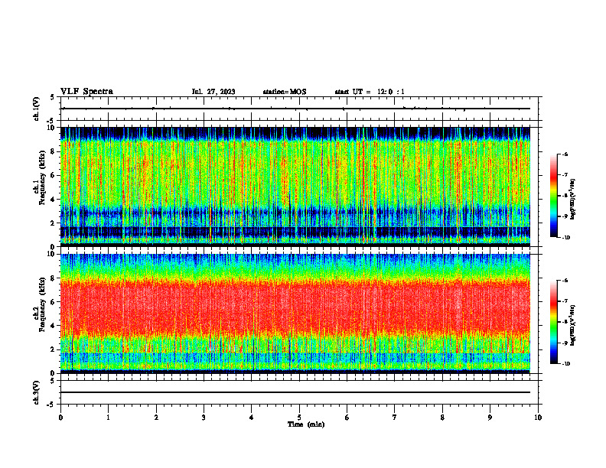Click the "5" tick on Time axis
This screenshot has width=606, height=468.
tap(299, 418)
